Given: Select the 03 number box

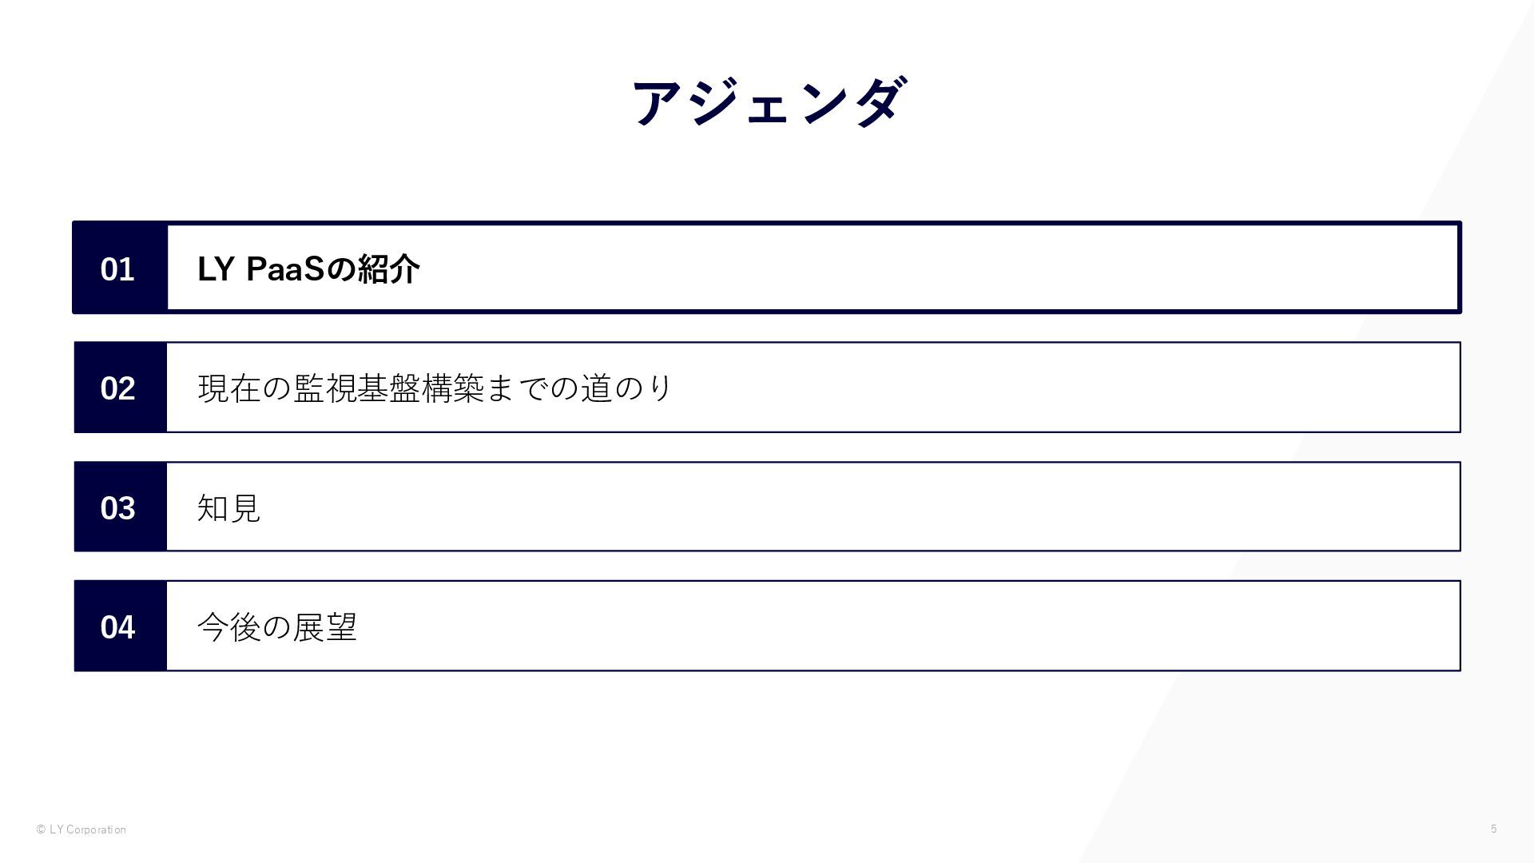Looking at the screenshot, I should tap(120, 507).
